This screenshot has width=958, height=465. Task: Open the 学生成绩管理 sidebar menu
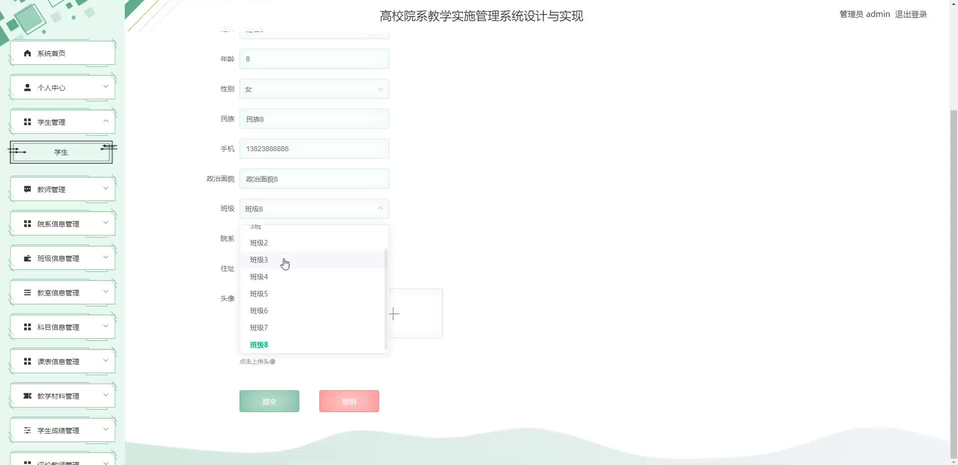[62, 430]
